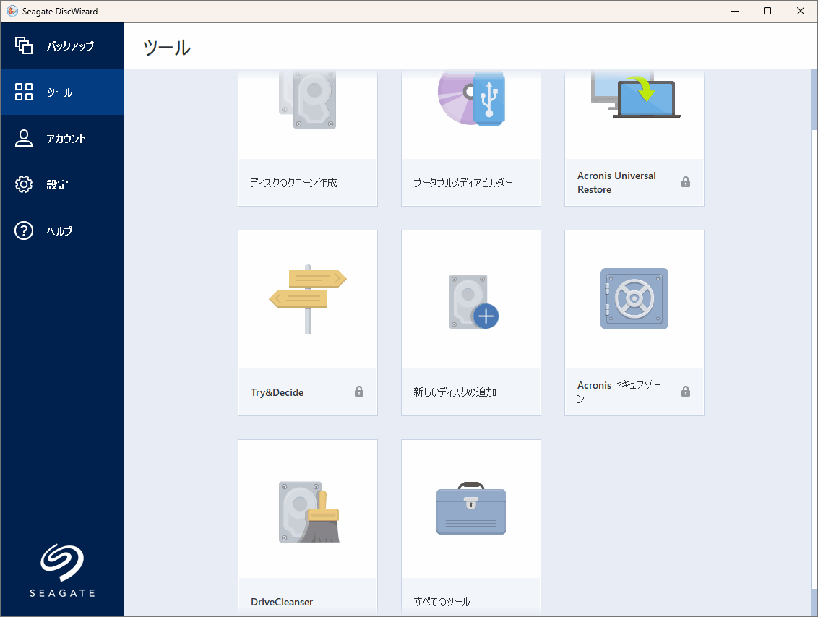Image resolution: width=818 pixels, height=617 pixels.
Task: Start Try&Decide tool label
Action: tap(277, 392)
